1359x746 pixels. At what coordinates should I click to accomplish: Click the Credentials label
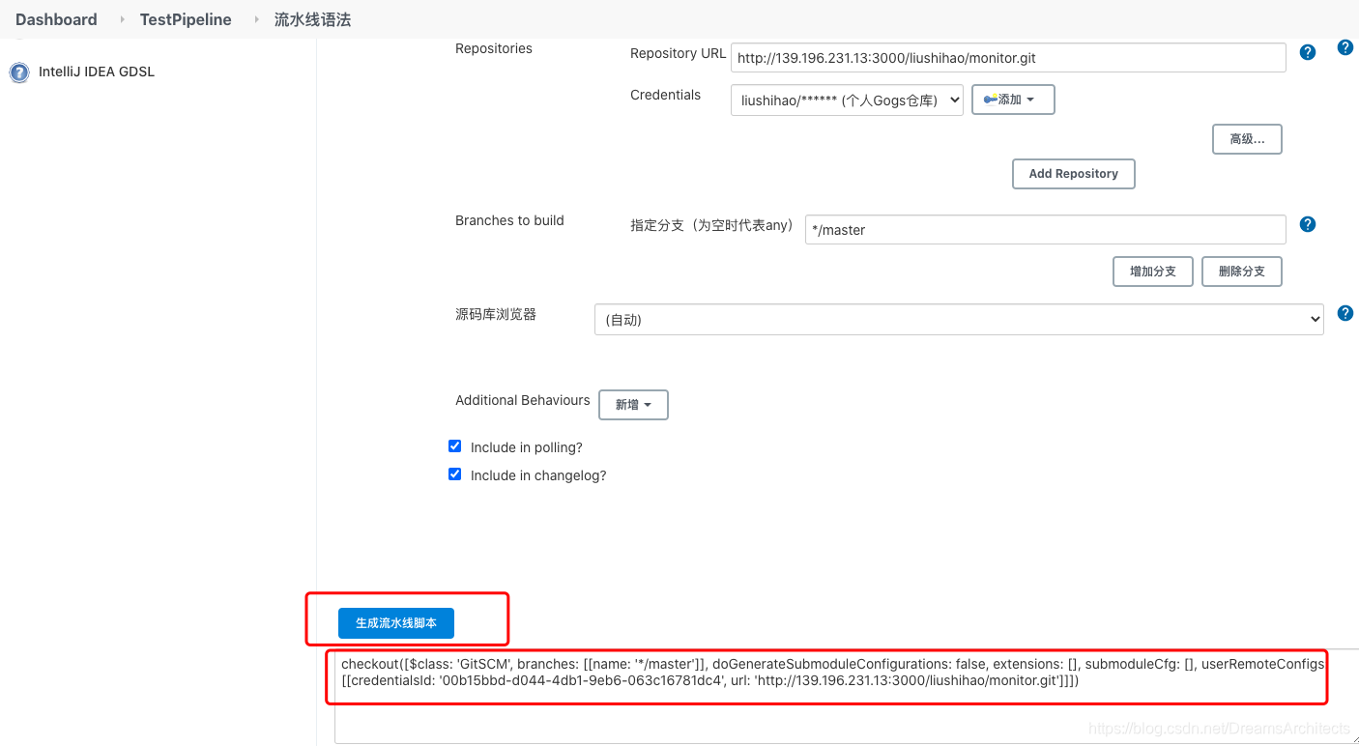click(x=666, y=95)
